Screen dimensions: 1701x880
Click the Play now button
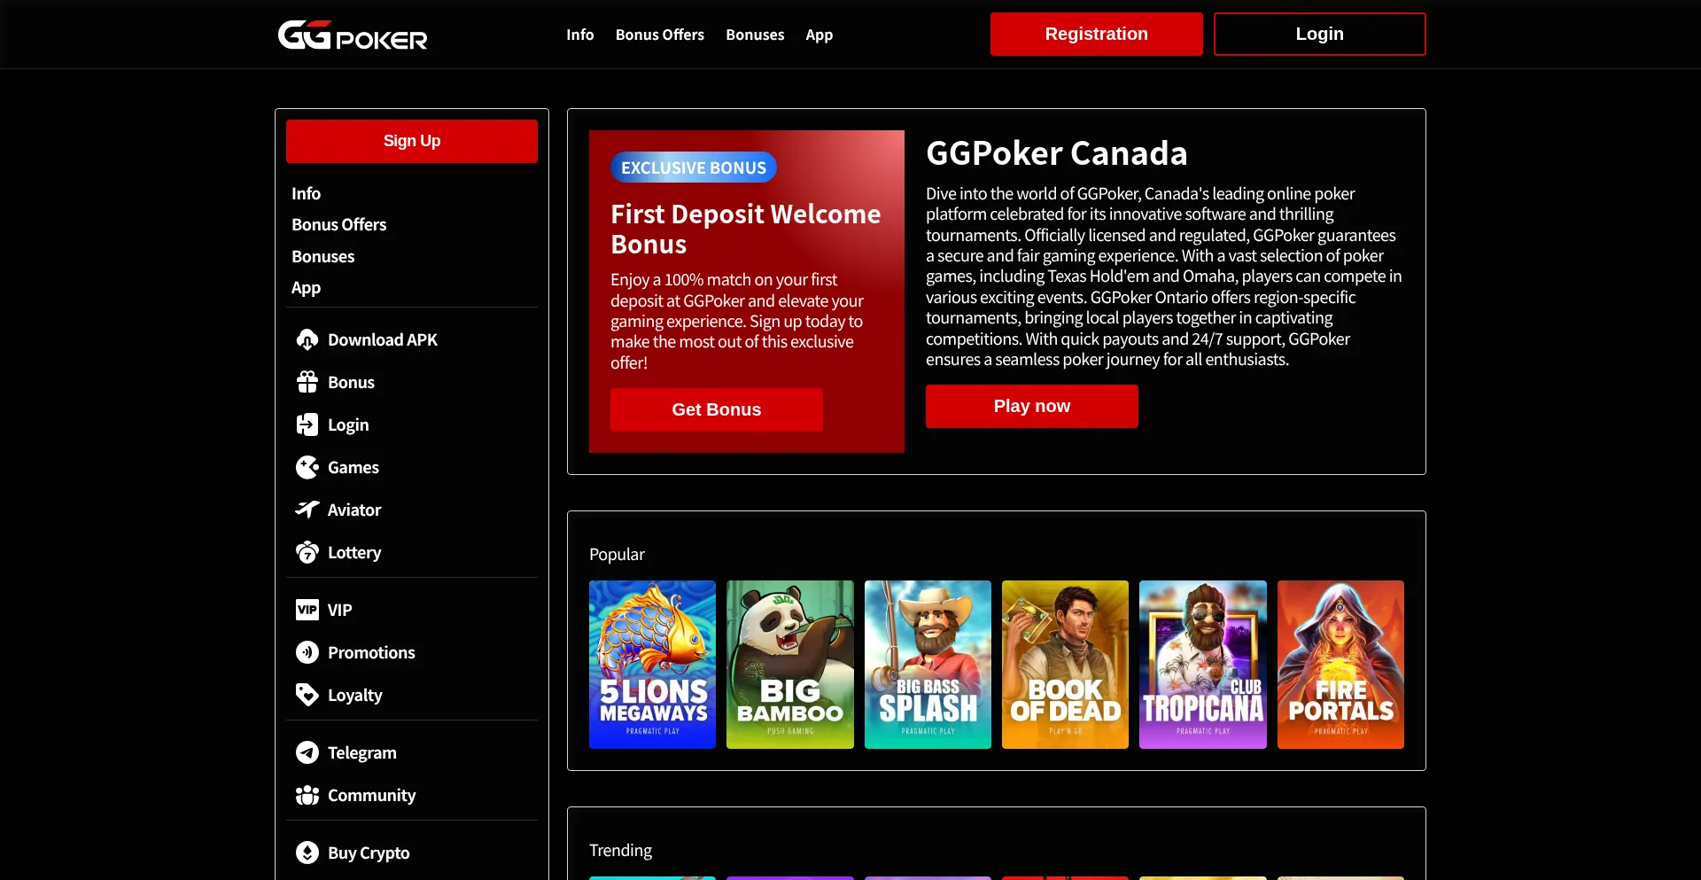[x=1032, y=406]
